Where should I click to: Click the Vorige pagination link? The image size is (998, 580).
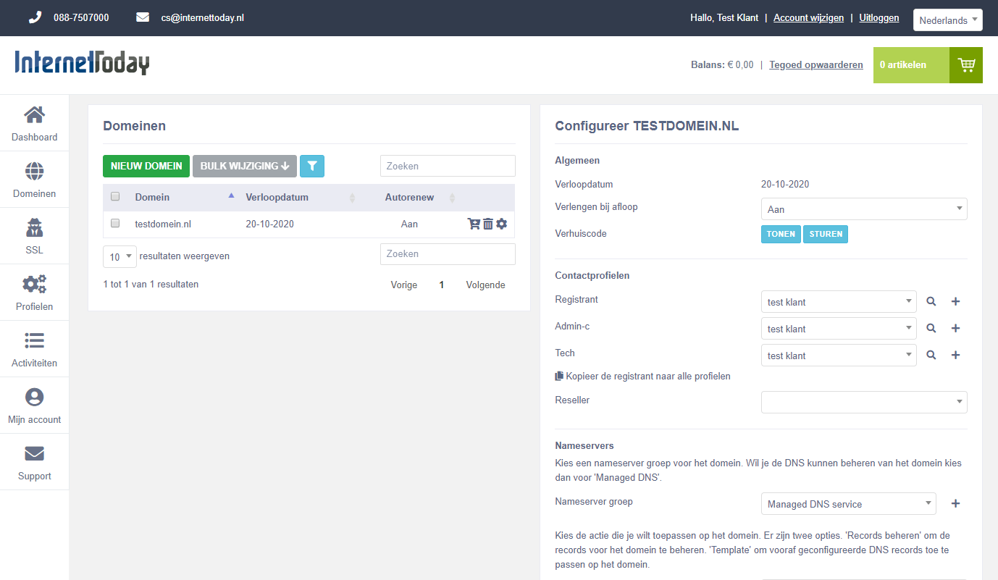(404, 285)
